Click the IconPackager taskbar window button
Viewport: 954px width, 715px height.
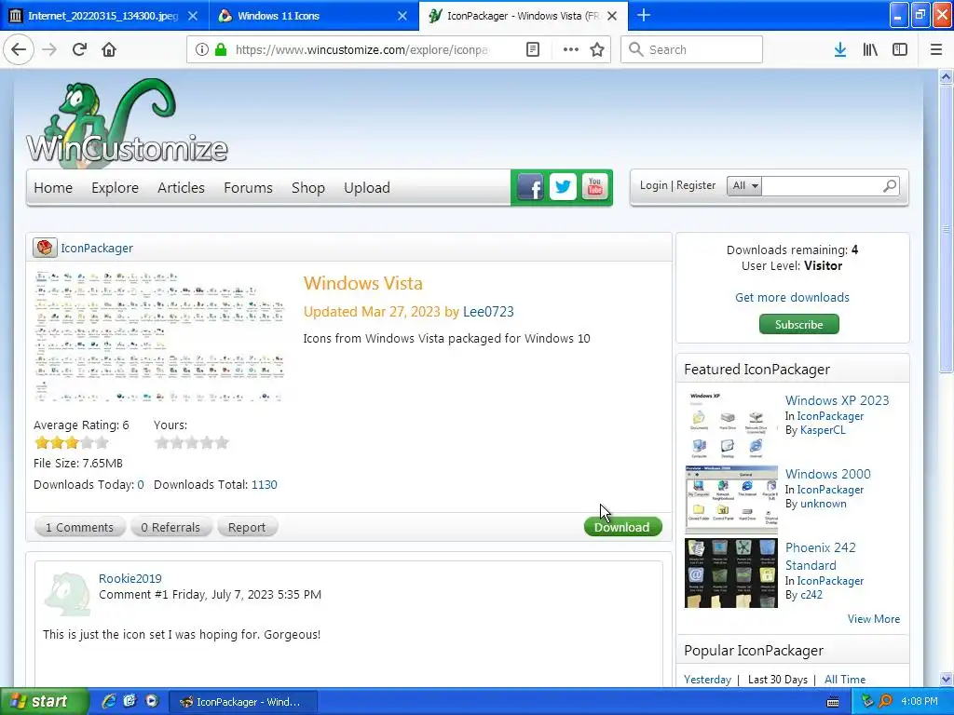coord(243,702)
